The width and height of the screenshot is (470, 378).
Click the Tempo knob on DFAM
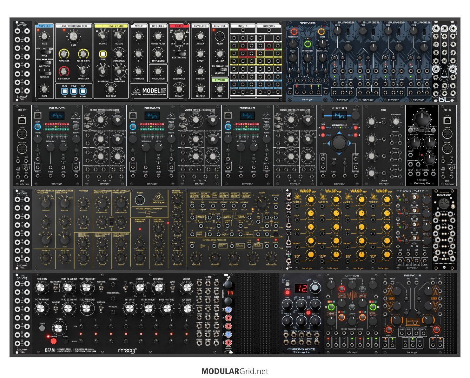pyautogui.click(x=59, y=328)
